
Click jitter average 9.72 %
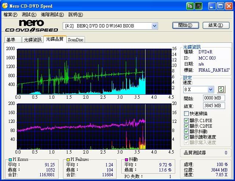[165, 165]
